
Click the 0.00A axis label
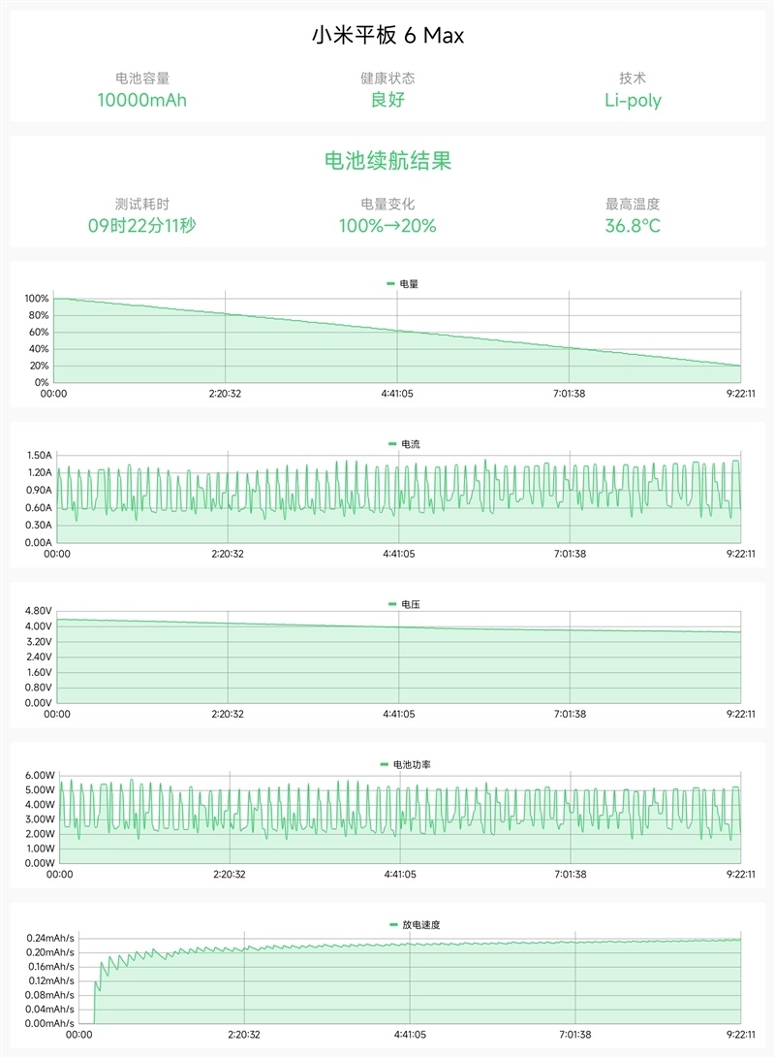[39, 542]
